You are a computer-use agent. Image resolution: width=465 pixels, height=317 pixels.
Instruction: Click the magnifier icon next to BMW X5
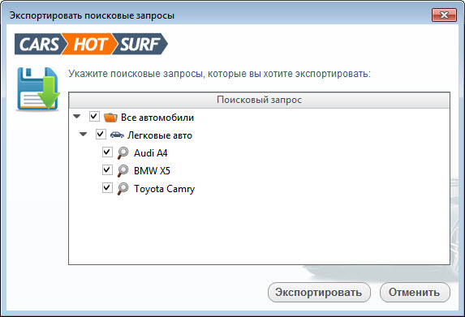tap(123, 170)
